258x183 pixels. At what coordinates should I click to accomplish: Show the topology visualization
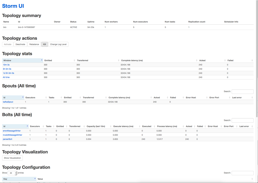point(12,158)
